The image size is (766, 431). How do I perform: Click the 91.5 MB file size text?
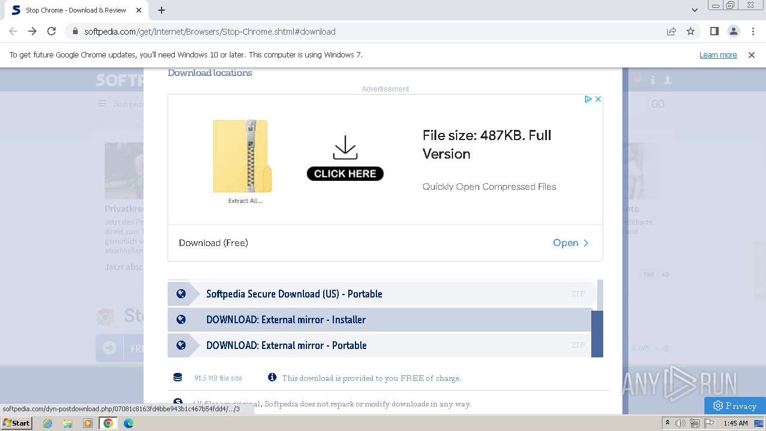[218, 378]
